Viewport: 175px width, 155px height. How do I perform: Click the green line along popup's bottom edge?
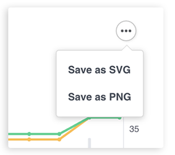(104, 118)
